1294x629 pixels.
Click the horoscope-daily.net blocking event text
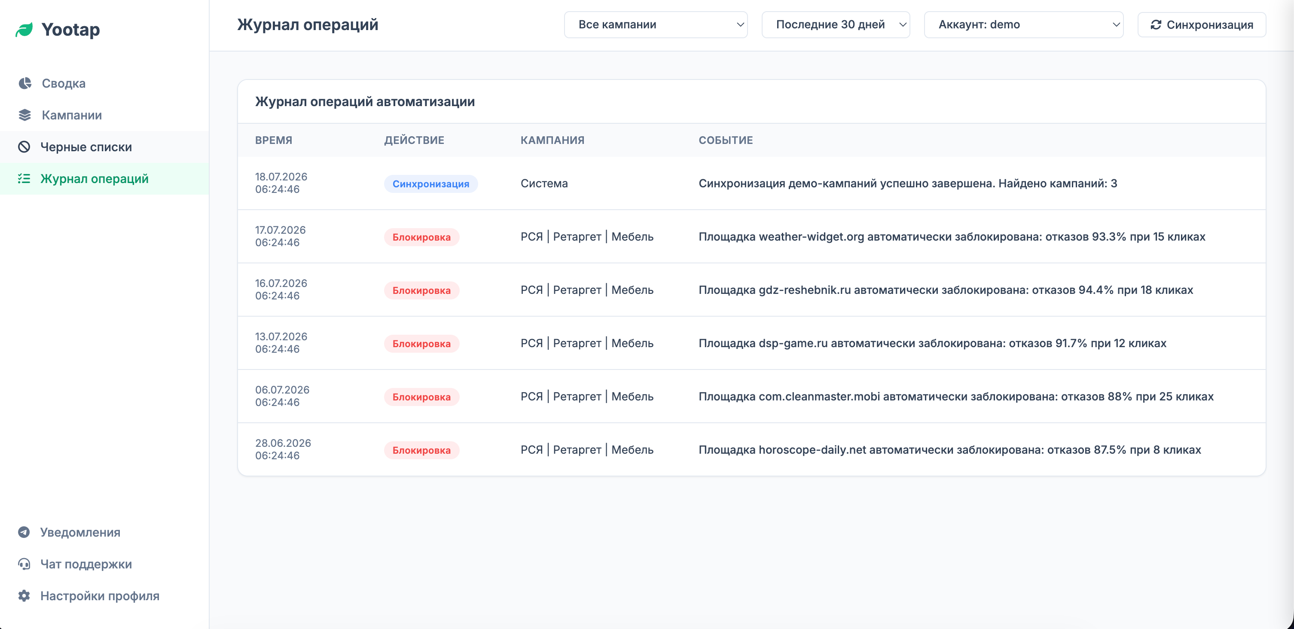point(950,450)
